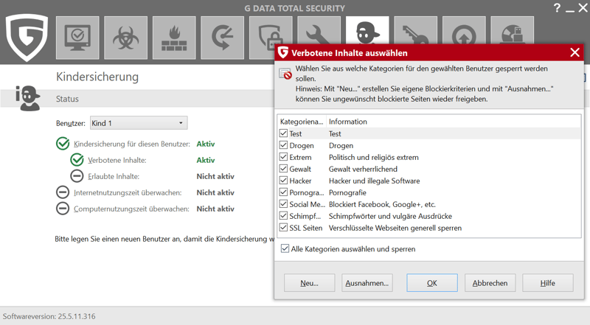
Task: Click the inactive icon next to Erlaubte Inhalte
Action: point(77,176)
